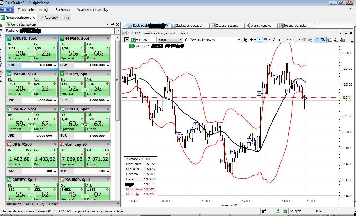Collapse the chart header with the up-arrow button

click(126, 40)
